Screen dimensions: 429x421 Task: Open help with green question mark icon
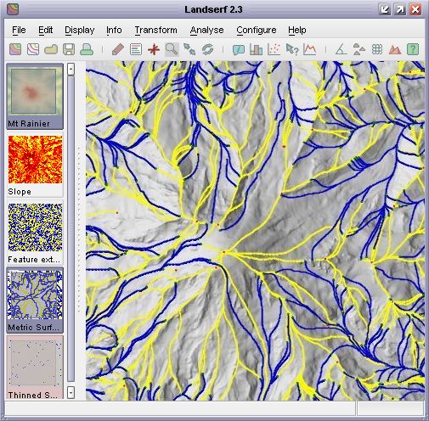(413, 49)
